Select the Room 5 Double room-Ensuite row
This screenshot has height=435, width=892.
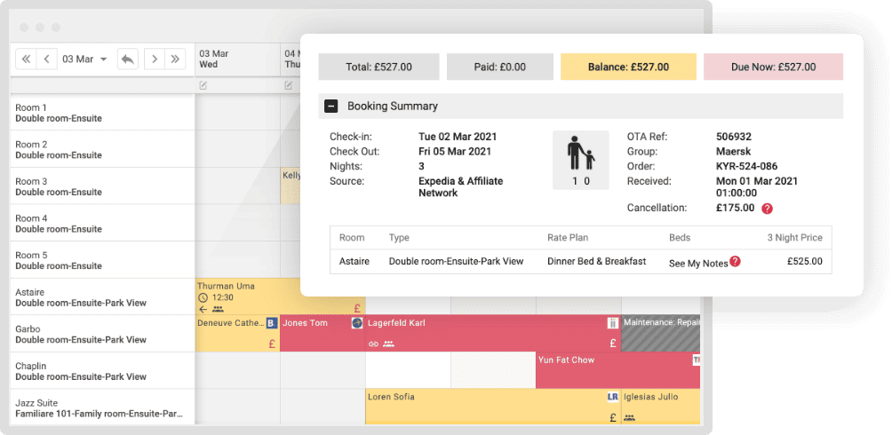click(x=102, y=260)
